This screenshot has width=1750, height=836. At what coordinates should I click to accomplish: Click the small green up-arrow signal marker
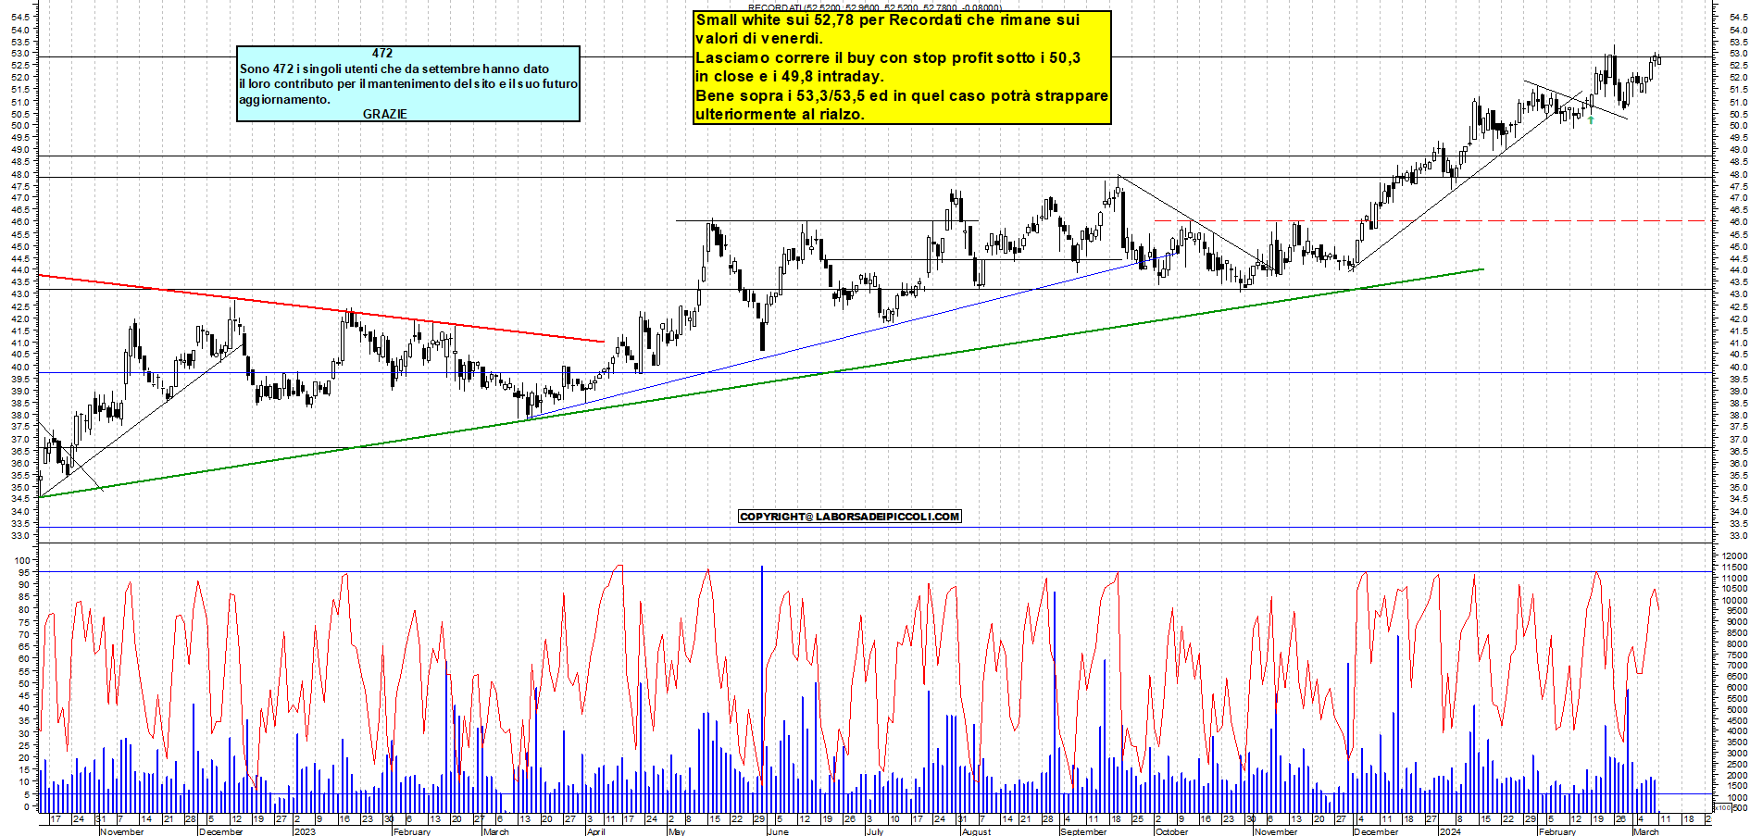(x=1591, y=119)
